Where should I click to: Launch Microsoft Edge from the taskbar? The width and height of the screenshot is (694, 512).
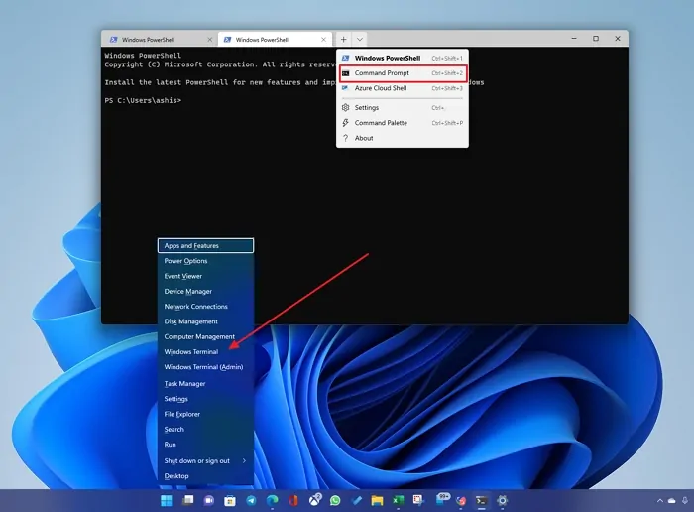coord(273,500)
